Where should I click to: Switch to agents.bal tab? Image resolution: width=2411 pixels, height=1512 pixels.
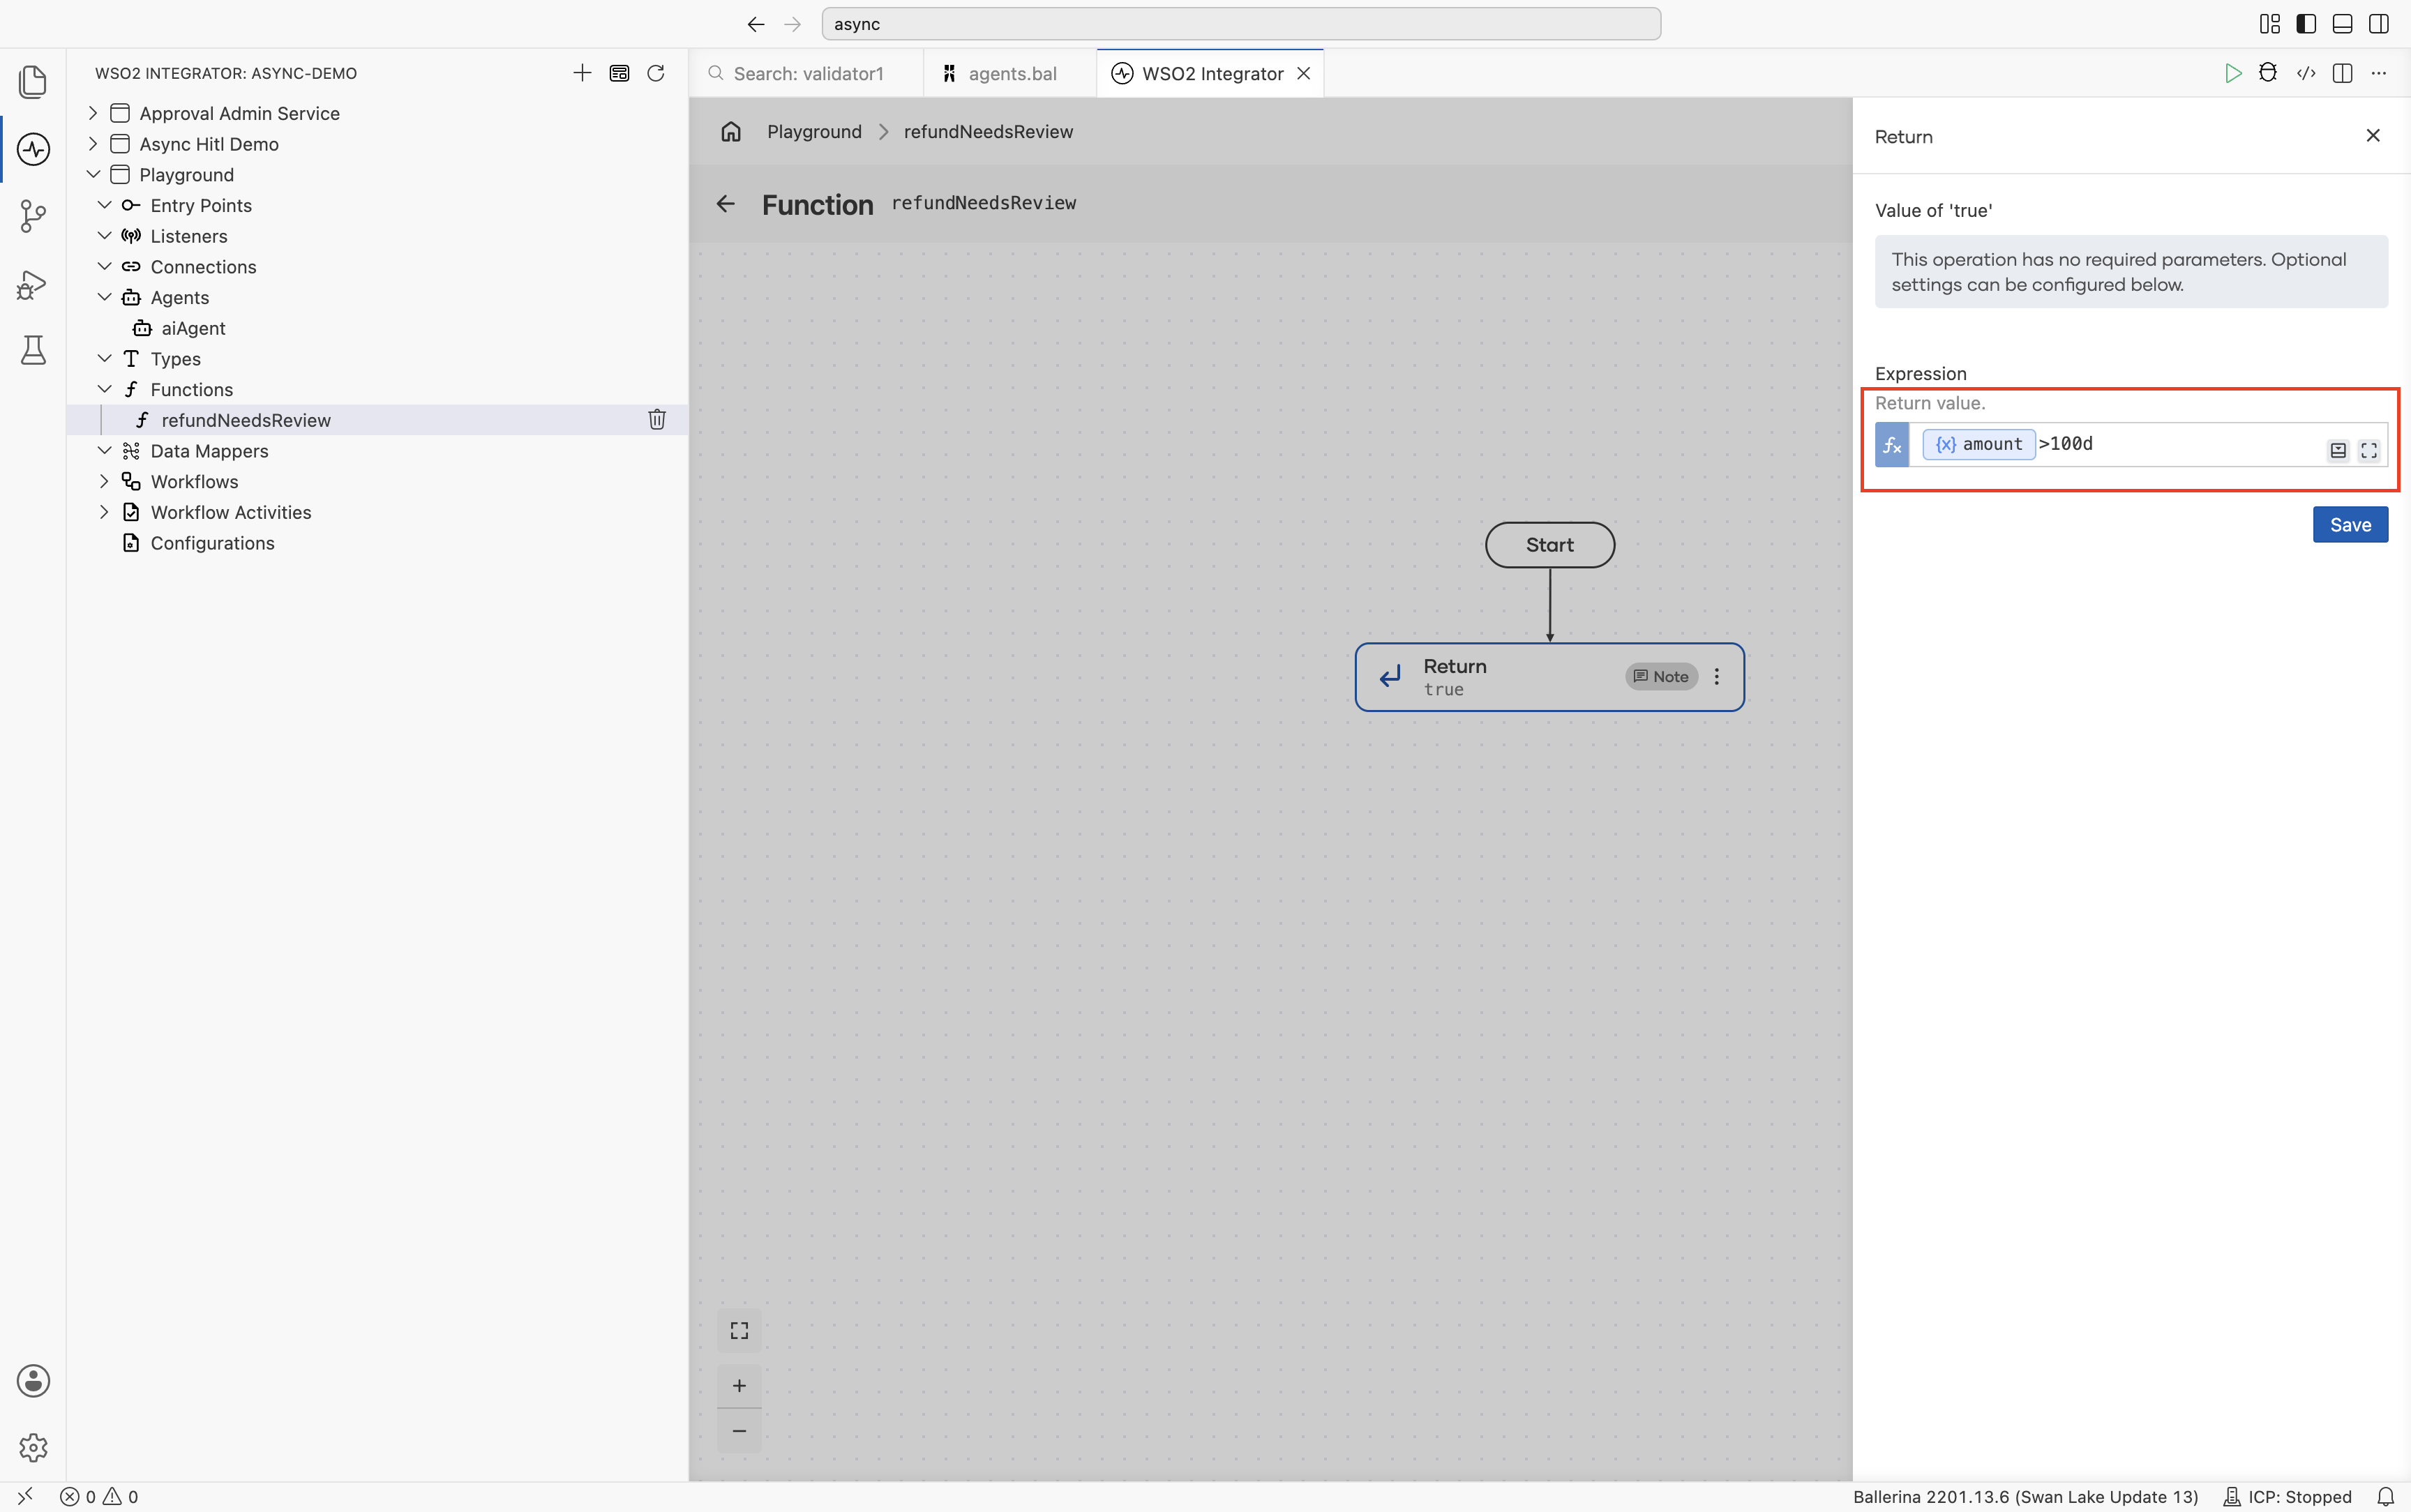(x=1010, y=74)
